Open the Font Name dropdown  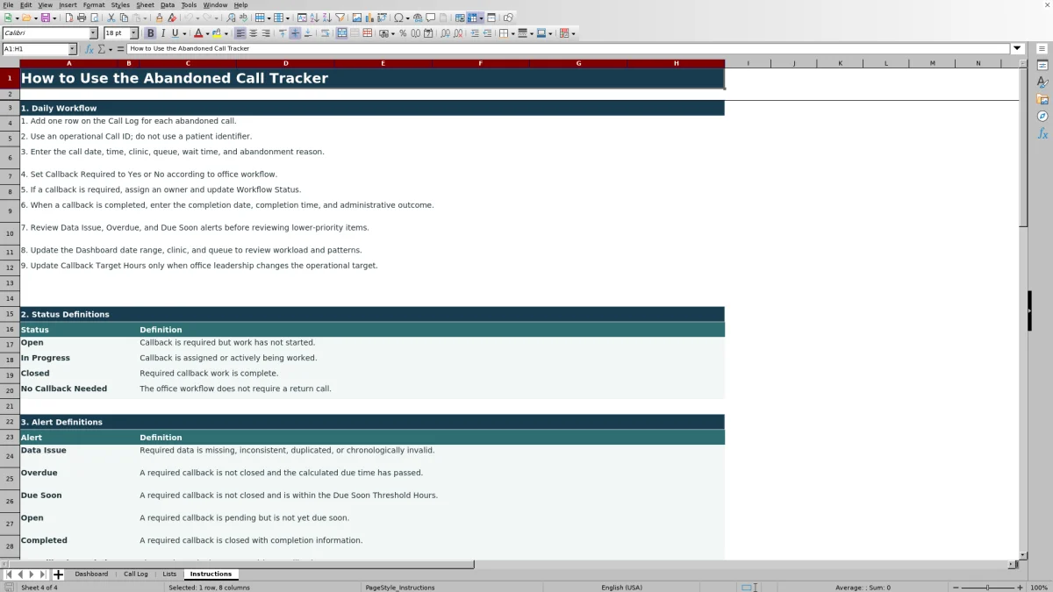pos(93,33)
